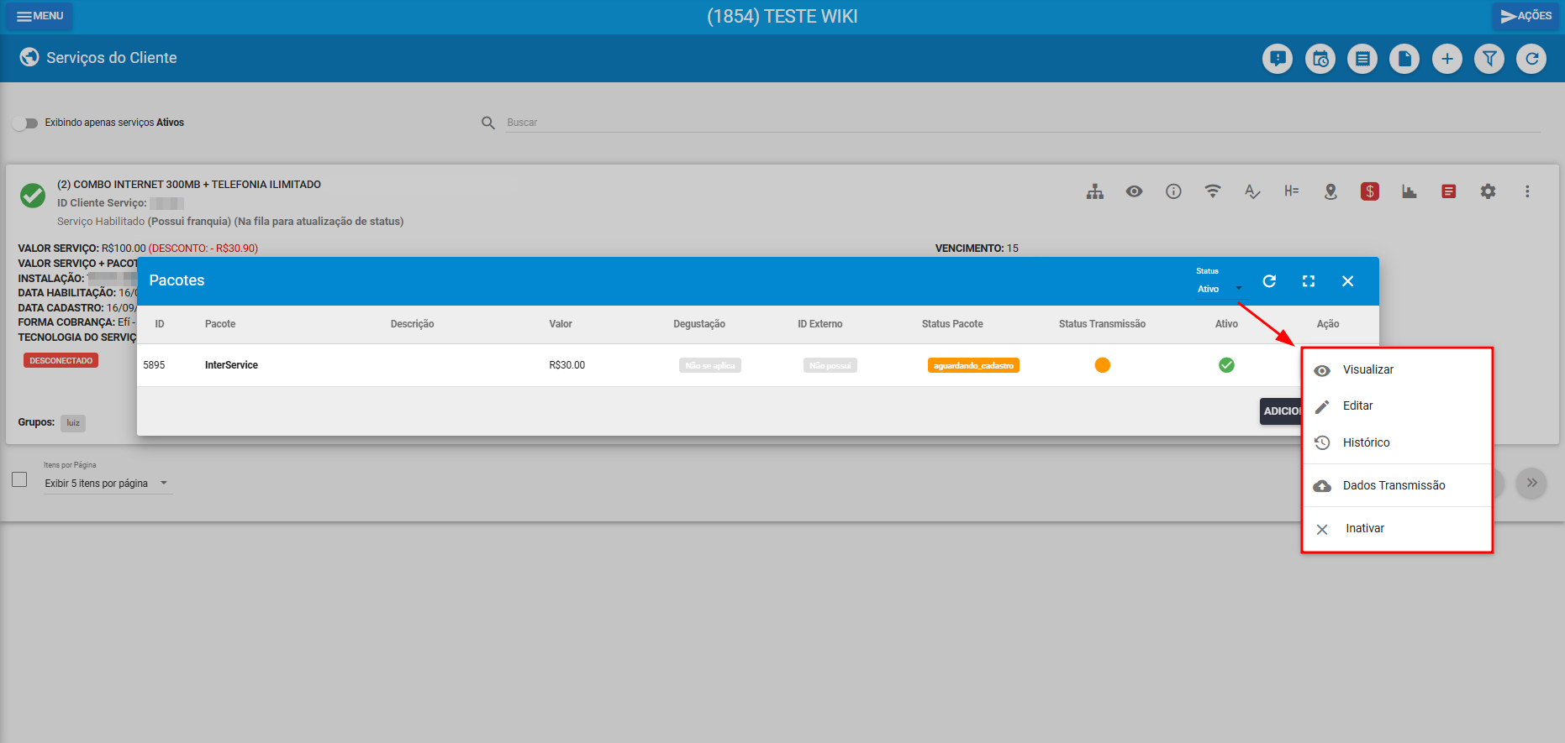Viewport: 1565px width, 743px height.
Task: Click the eye view icon of service
Action: click(x=1135, y=191)
